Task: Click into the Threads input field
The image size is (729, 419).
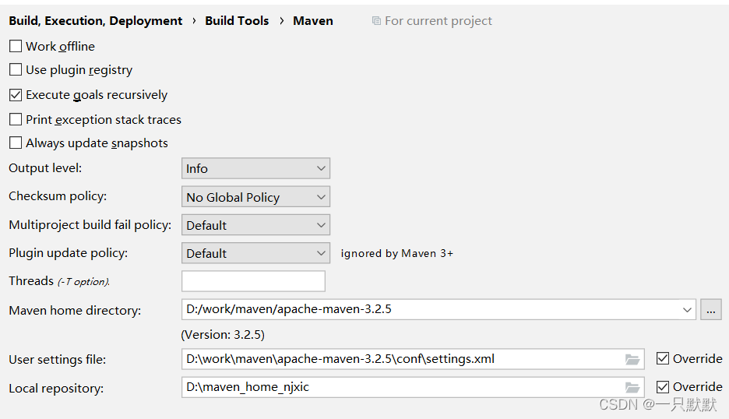Action: point(253,281)
